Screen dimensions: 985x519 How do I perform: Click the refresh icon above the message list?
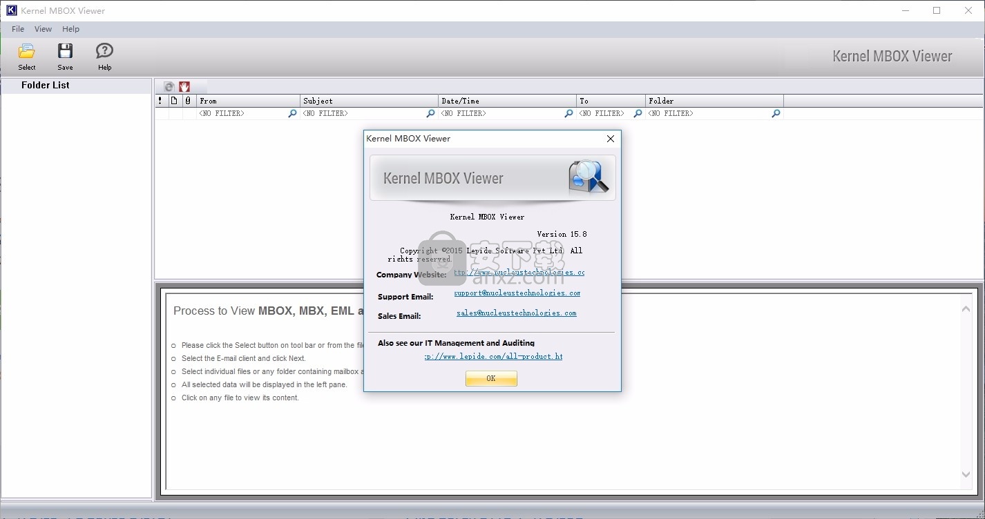169,87
